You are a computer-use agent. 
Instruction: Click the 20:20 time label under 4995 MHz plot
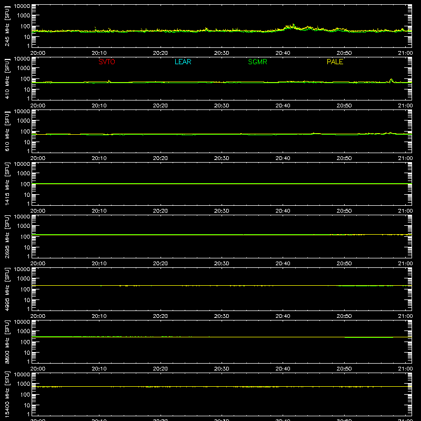point(161,316)
